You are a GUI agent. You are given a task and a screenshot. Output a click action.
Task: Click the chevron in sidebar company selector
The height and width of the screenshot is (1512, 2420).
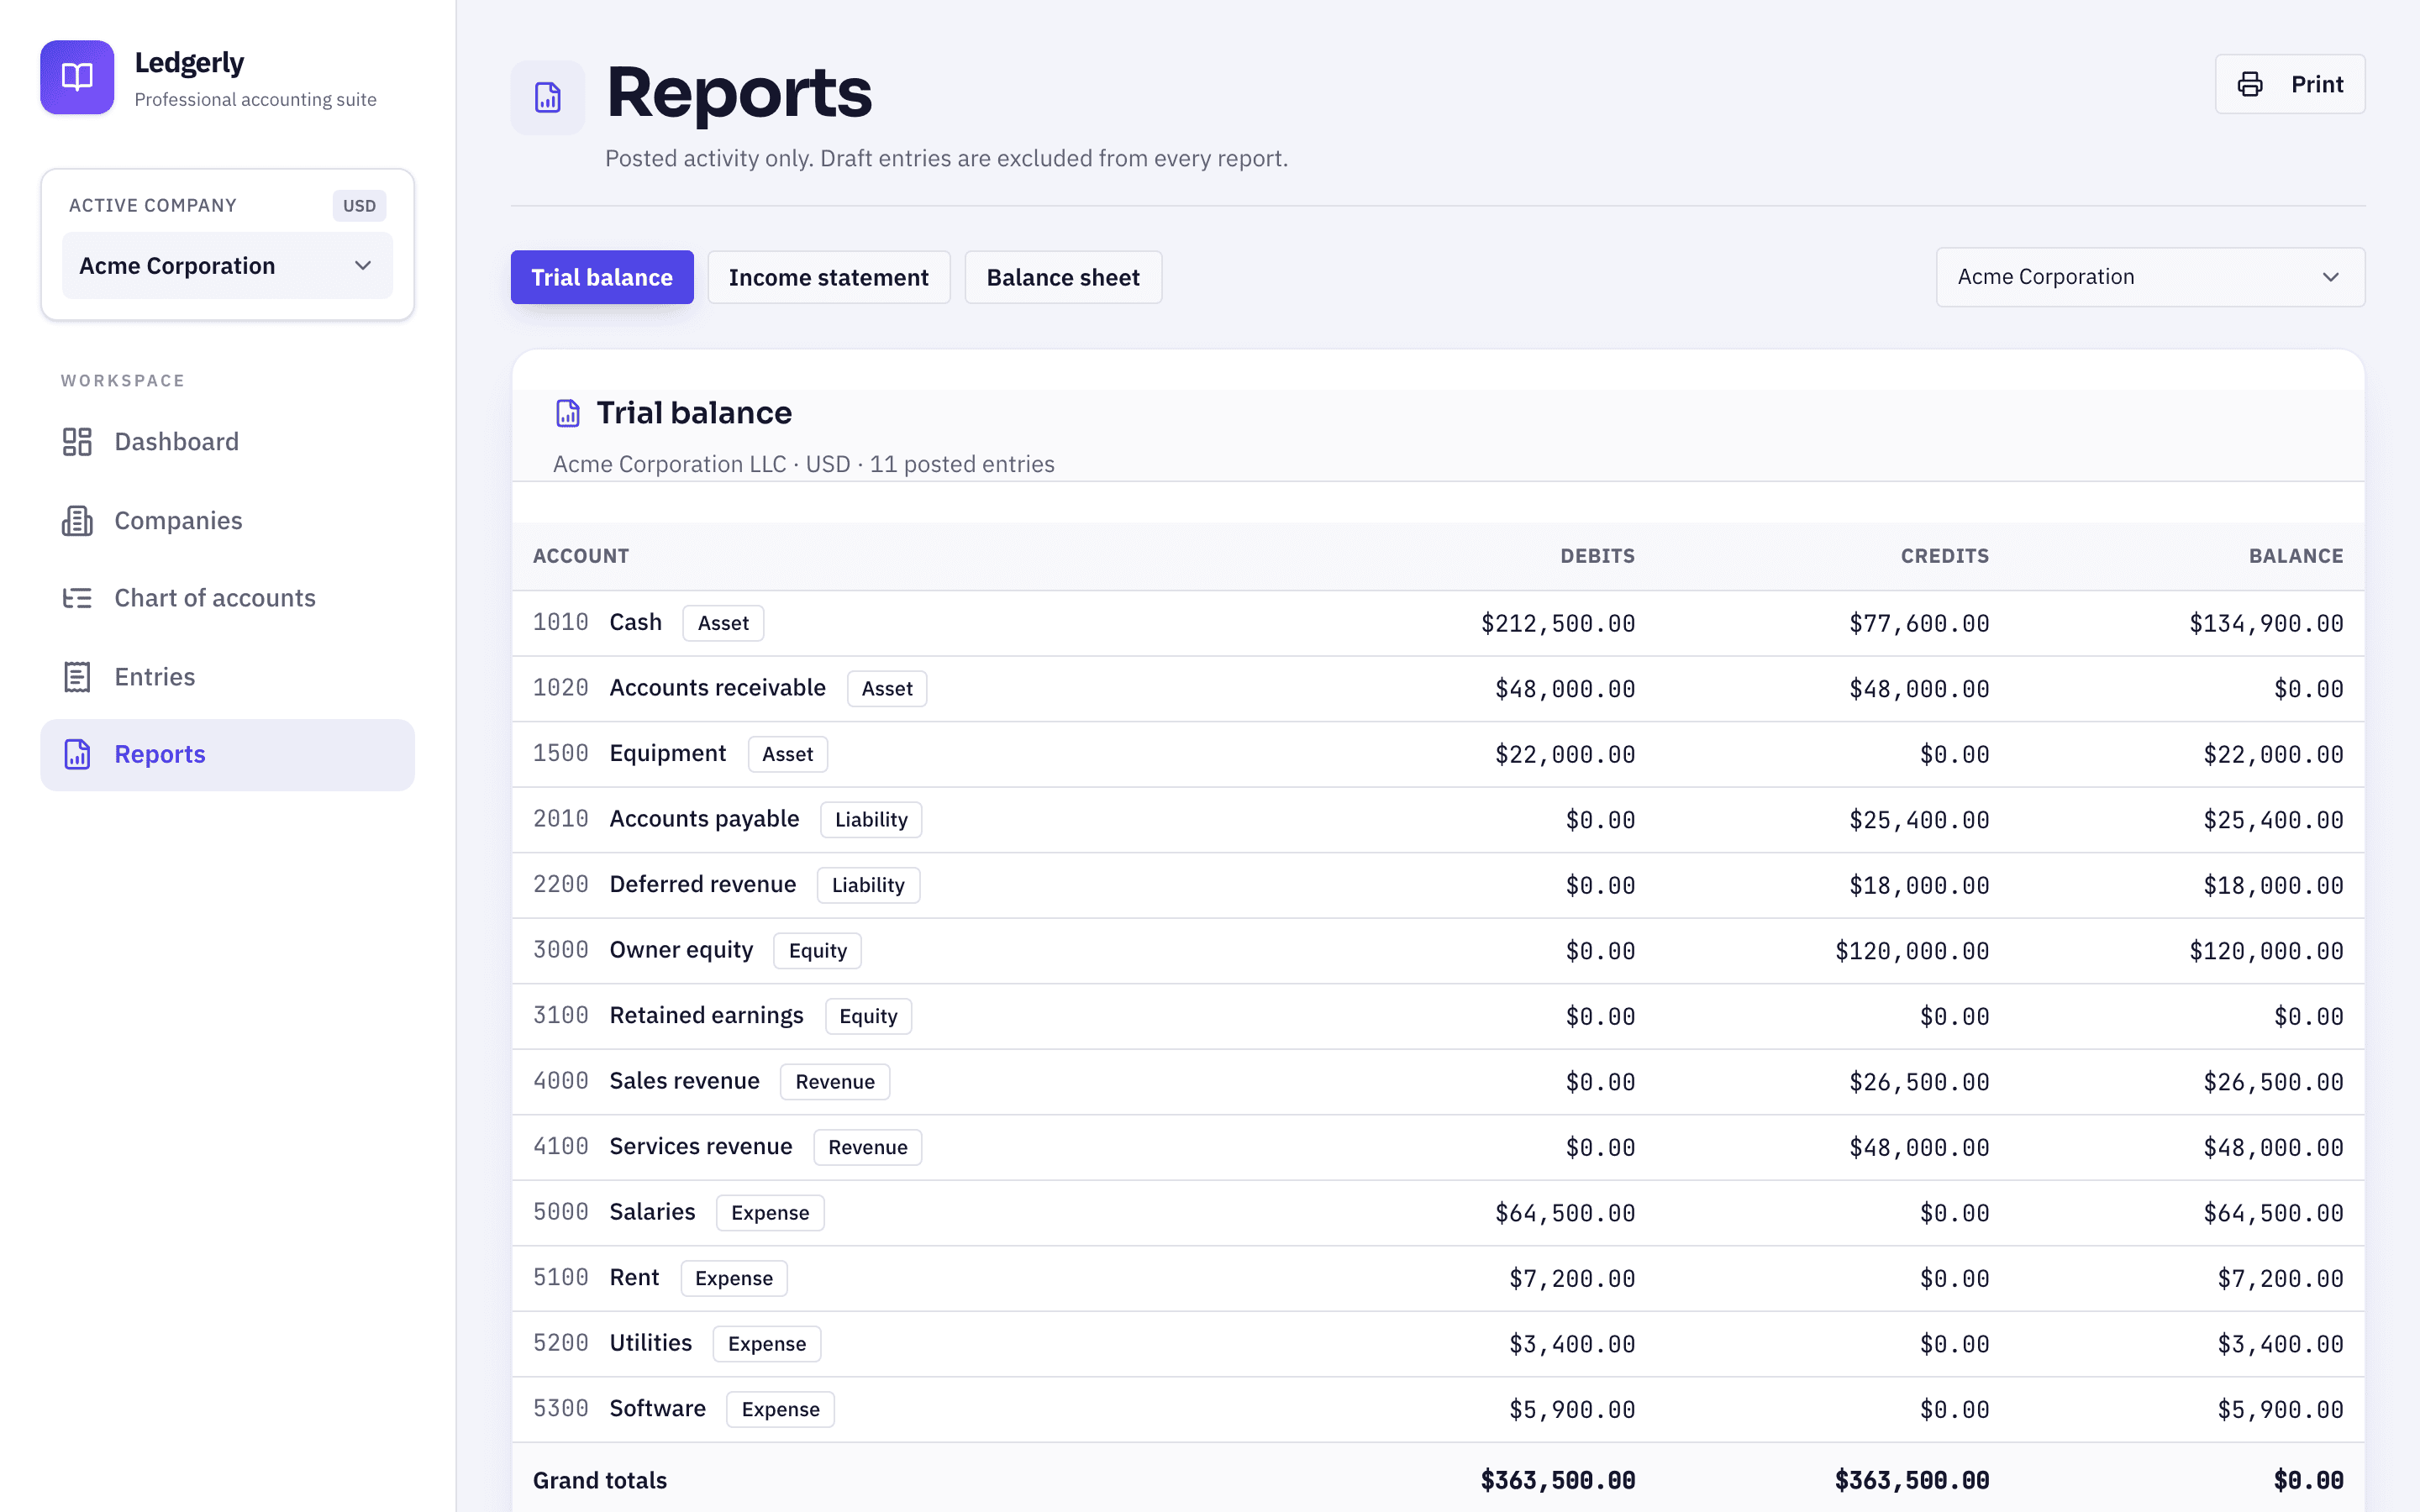pos(363,266)
